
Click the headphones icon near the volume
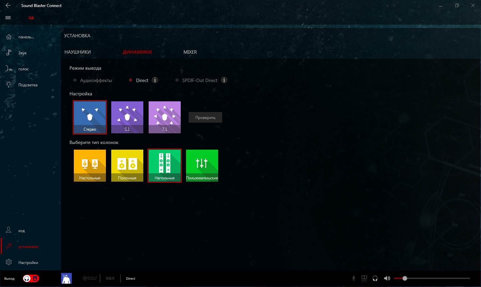pos(375,278)
